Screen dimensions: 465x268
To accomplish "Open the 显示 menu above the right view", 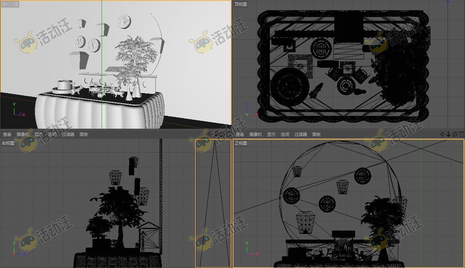I will point(39,134).
